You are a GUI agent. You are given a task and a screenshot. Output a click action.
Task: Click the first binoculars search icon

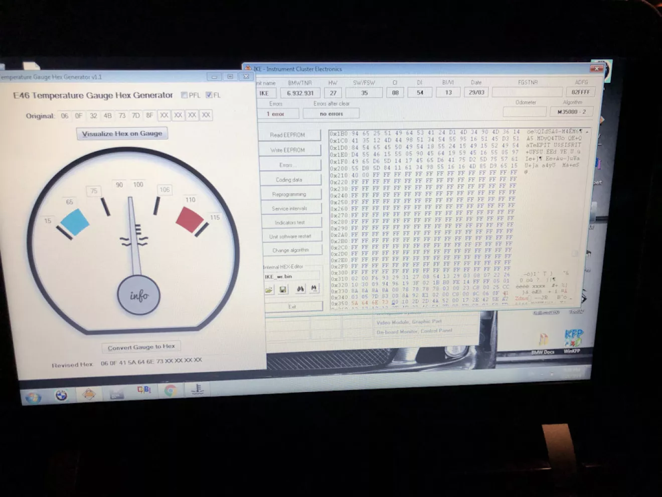pyautogui.click(x=300, y=289)
